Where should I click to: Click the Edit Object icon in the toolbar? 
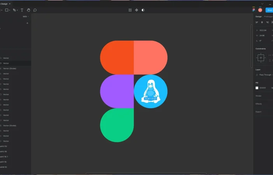pos(130,10)
